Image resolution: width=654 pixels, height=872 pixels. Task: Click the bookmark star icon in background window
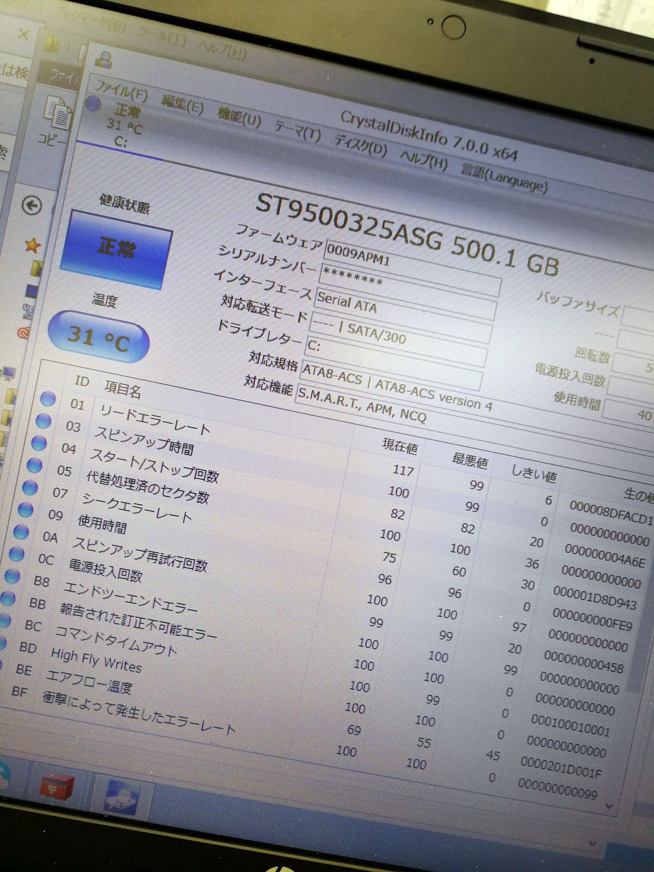32,245
